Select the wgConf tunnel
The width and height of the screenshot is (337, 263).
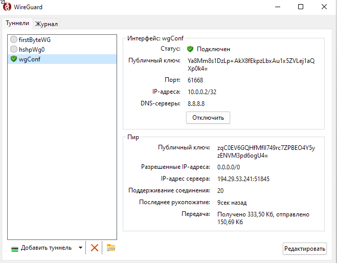[62, 59]
